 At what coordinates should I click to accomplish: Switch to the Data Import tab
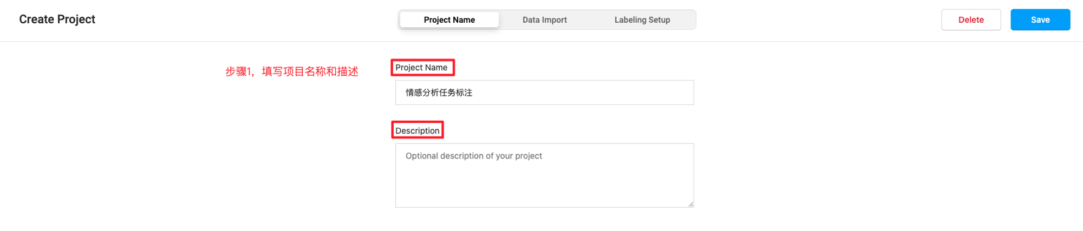coord(544,20)
